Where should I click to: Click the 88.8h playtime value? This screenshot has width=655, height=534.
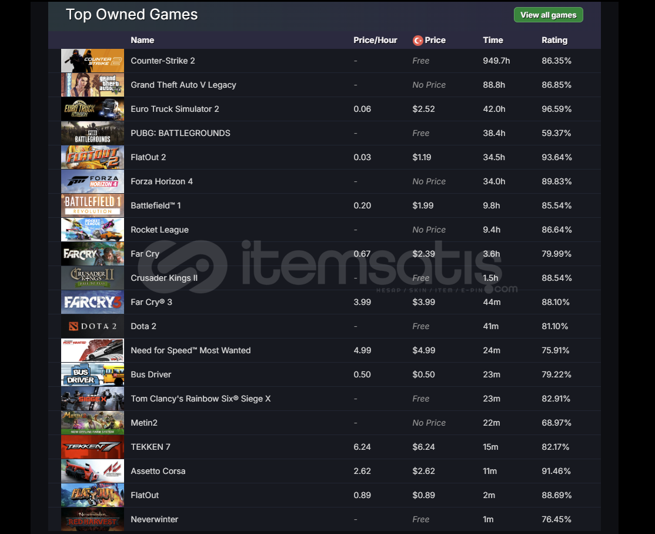pyautogui.click(x=494, y=85)
